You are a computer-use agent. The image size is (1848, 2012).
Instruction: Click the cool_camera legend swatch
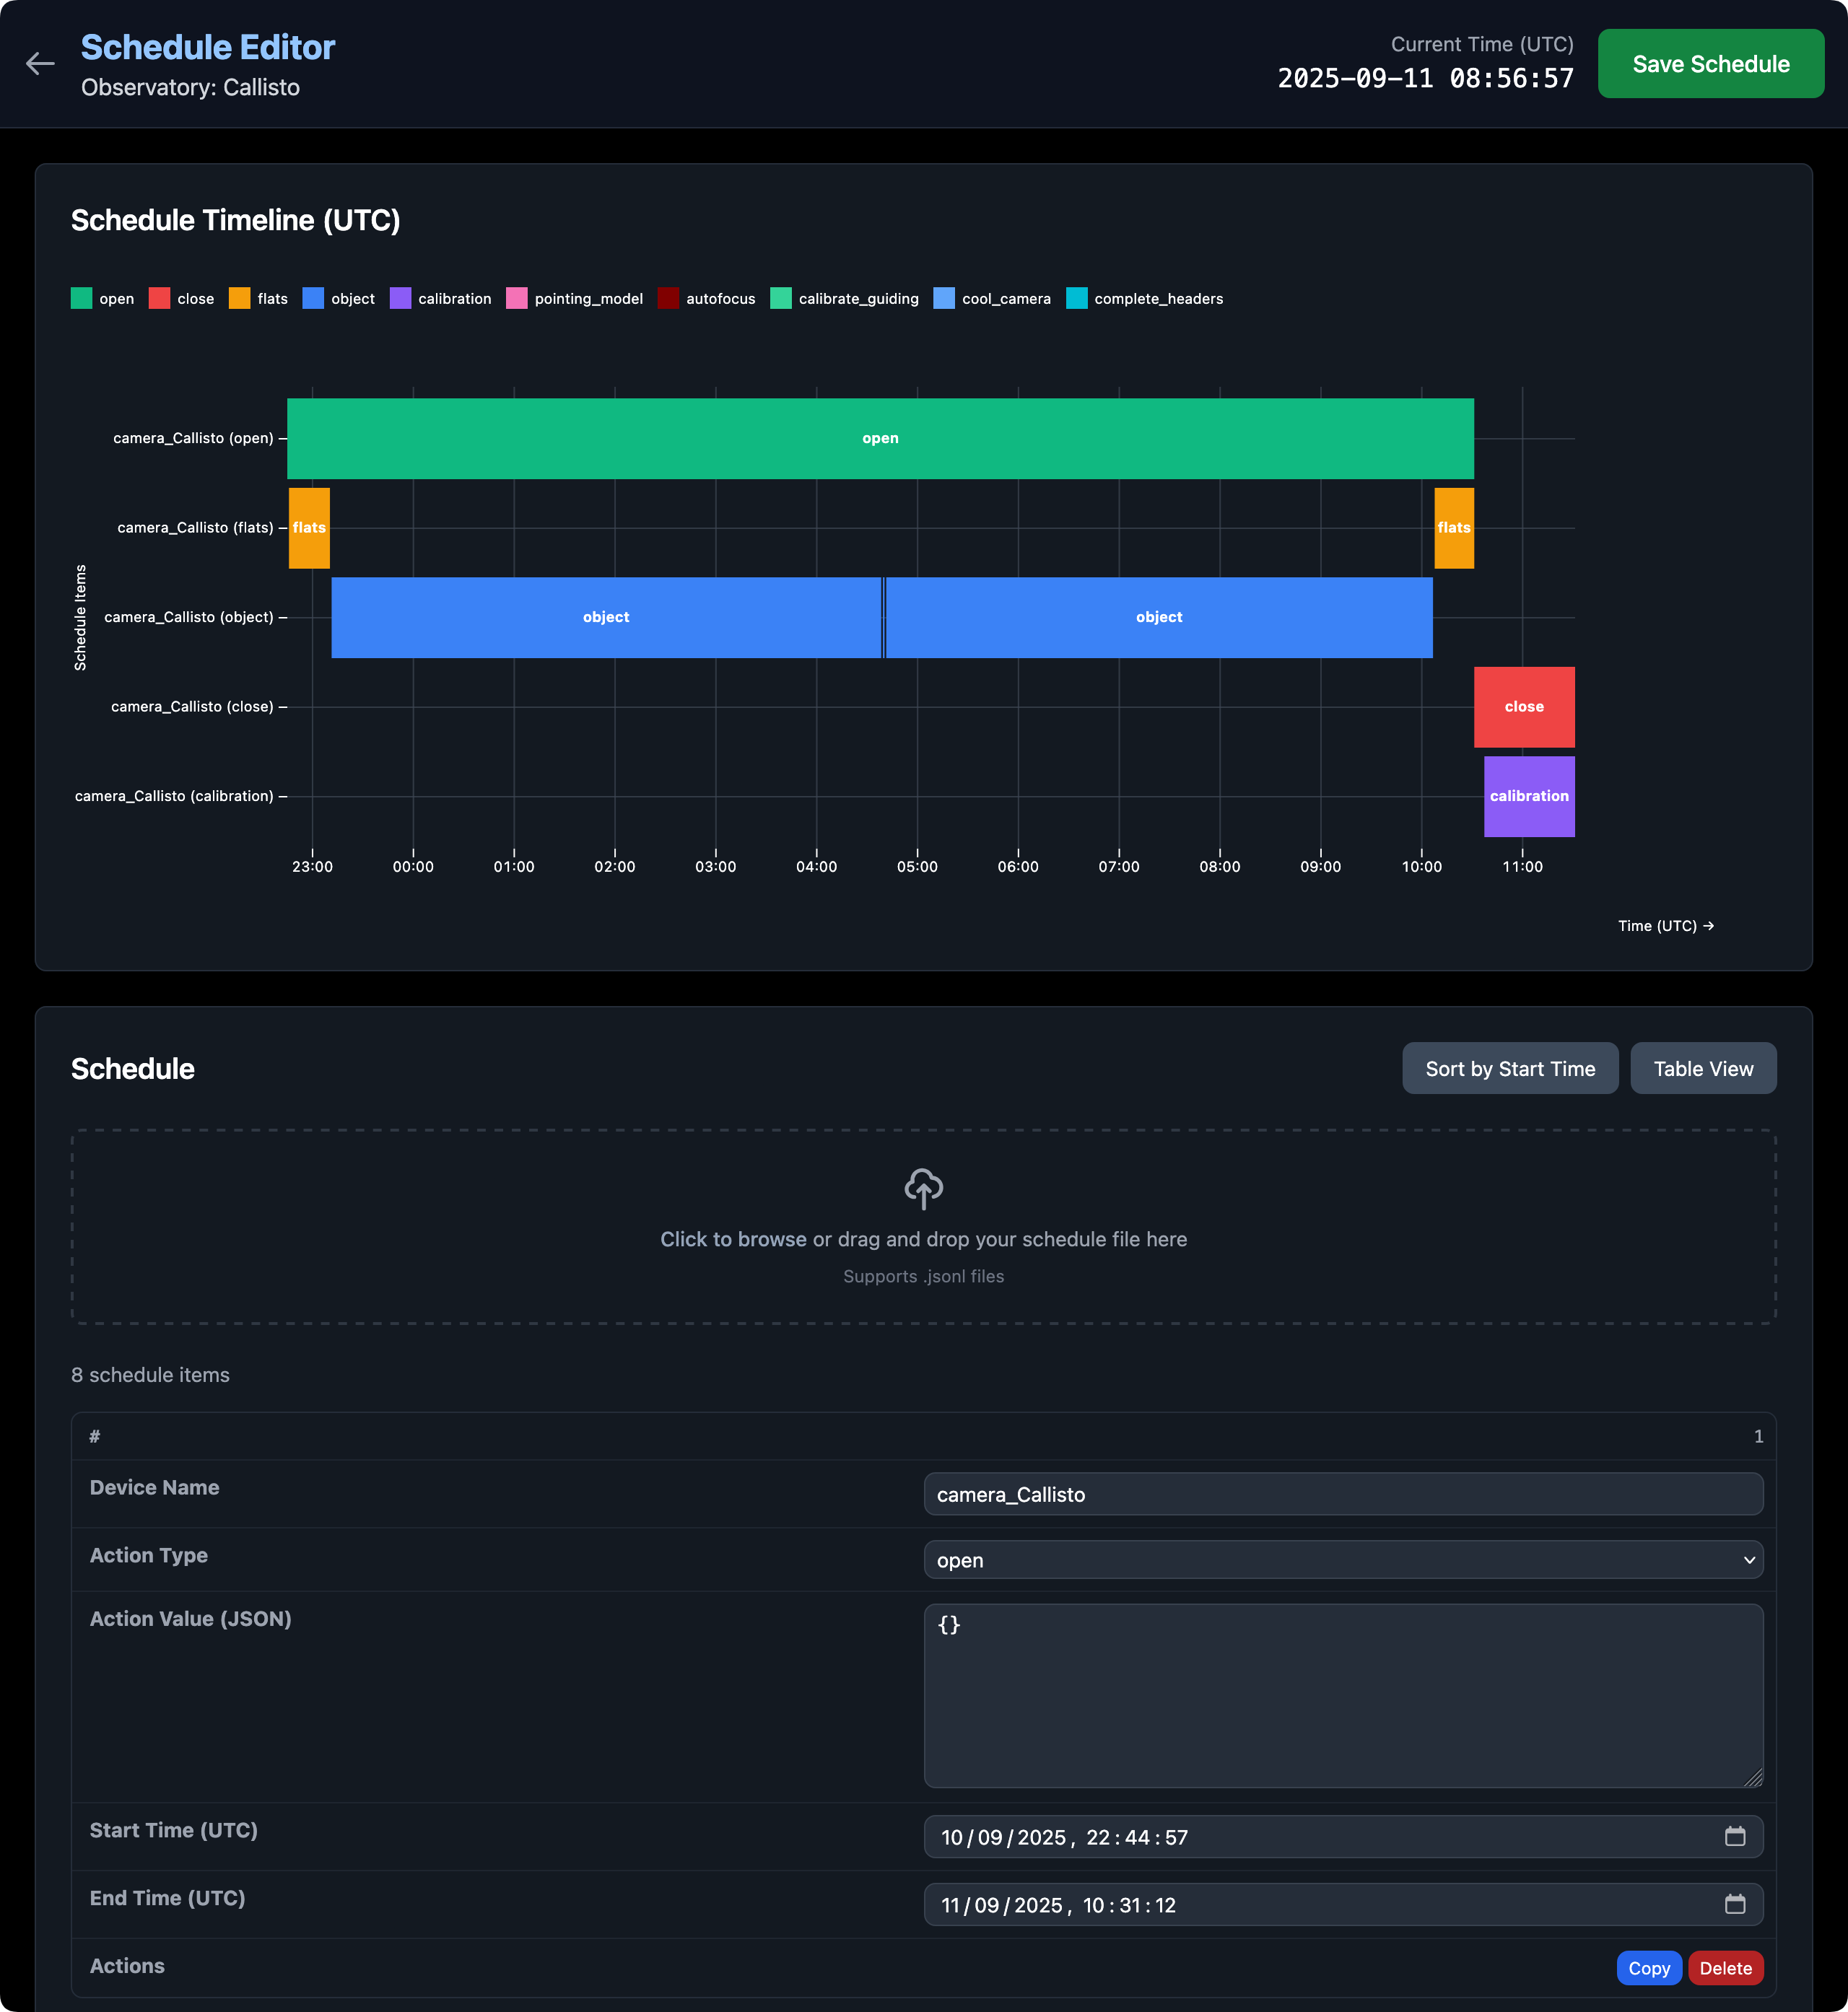click(x=944, y=299)
